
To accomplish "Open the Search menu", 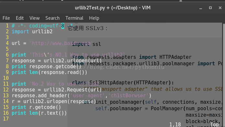I will pos(53,18).
